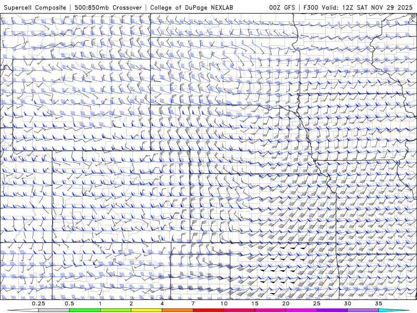The width and height of the screenshot is (417, 313).
Task: Click the scale value 1 label
Action: coord(100,304)
